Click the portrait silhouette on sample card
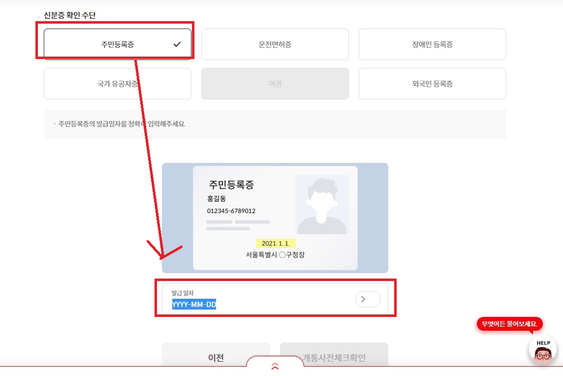563x376 pixels. click(x=322, y=205)
